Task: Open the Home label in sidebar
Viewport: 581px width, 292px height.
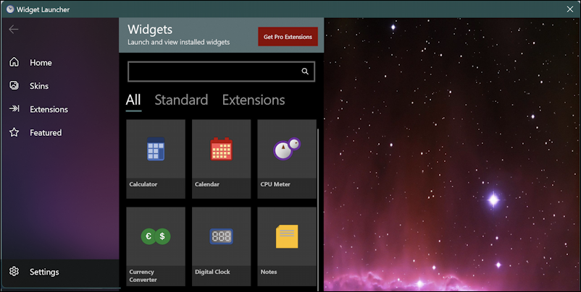Action: tap(41, 62)
